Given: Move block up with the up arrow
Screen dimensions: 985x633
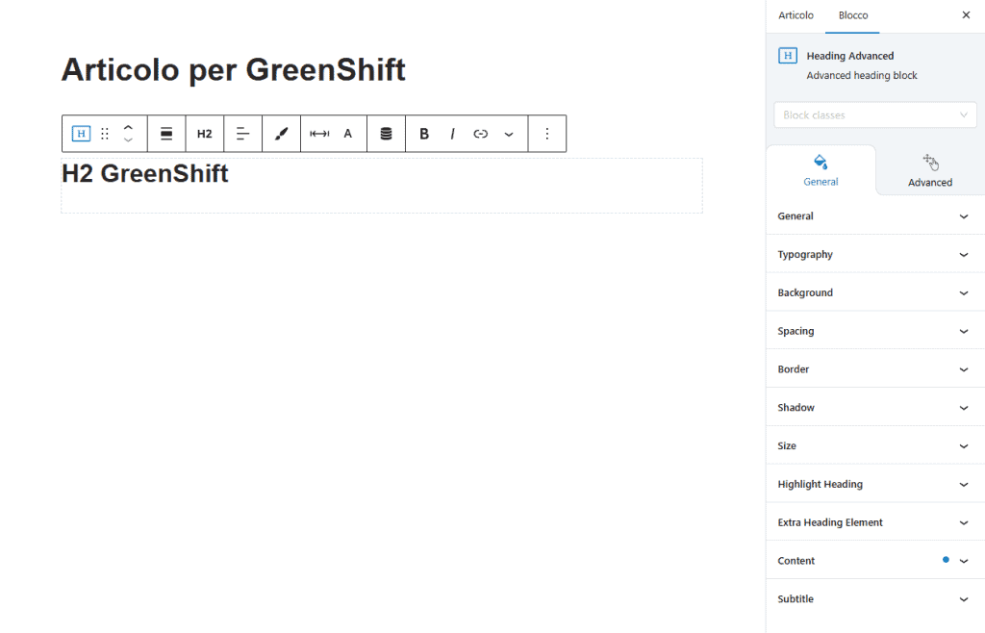Looking at the screenshot, I should (x=128, y=127).
